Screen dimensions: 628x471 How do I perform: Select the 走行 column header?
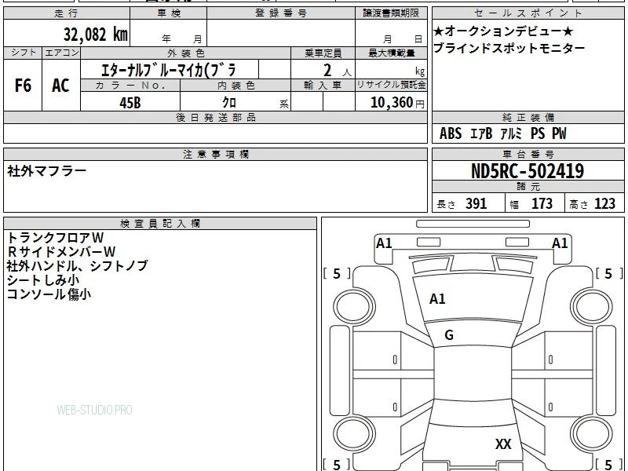point(67,13)
